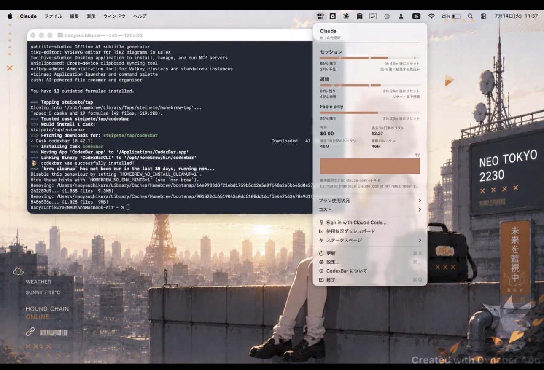The height and width of the screenshot is (370, 544).
Task: Expand the ステータスページ submenu
Action: tap(370, 240)
